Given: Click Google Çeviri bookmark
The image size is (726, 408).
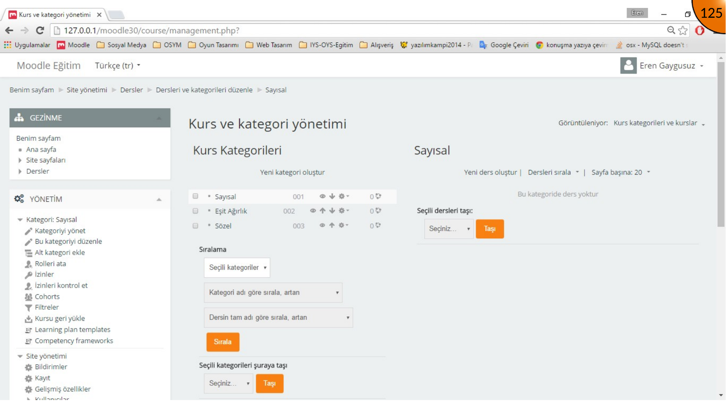Looking at the screenshot, I should pyautogui.click(x=504, y=45).
